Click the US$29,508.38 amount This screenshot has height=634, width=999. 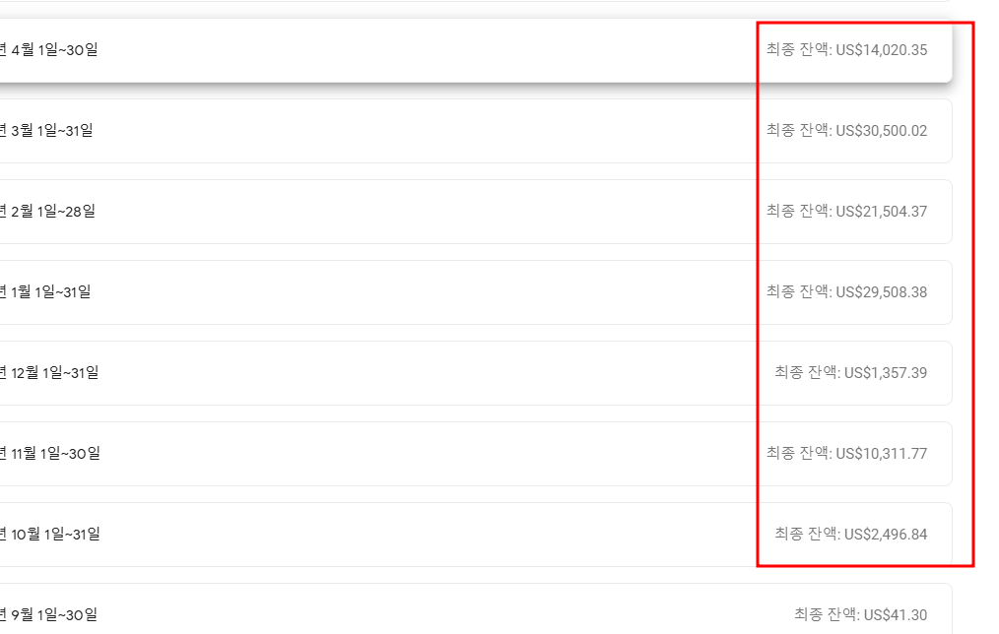pyautogui.click(x=881, y=292)
